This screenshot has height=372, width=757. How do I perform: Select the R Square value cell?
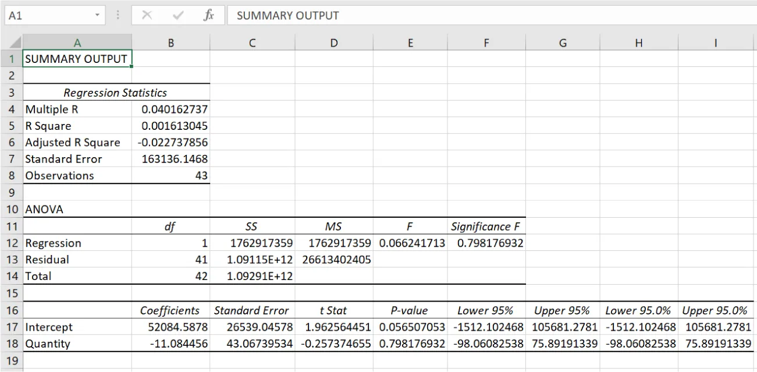[170, 125]
